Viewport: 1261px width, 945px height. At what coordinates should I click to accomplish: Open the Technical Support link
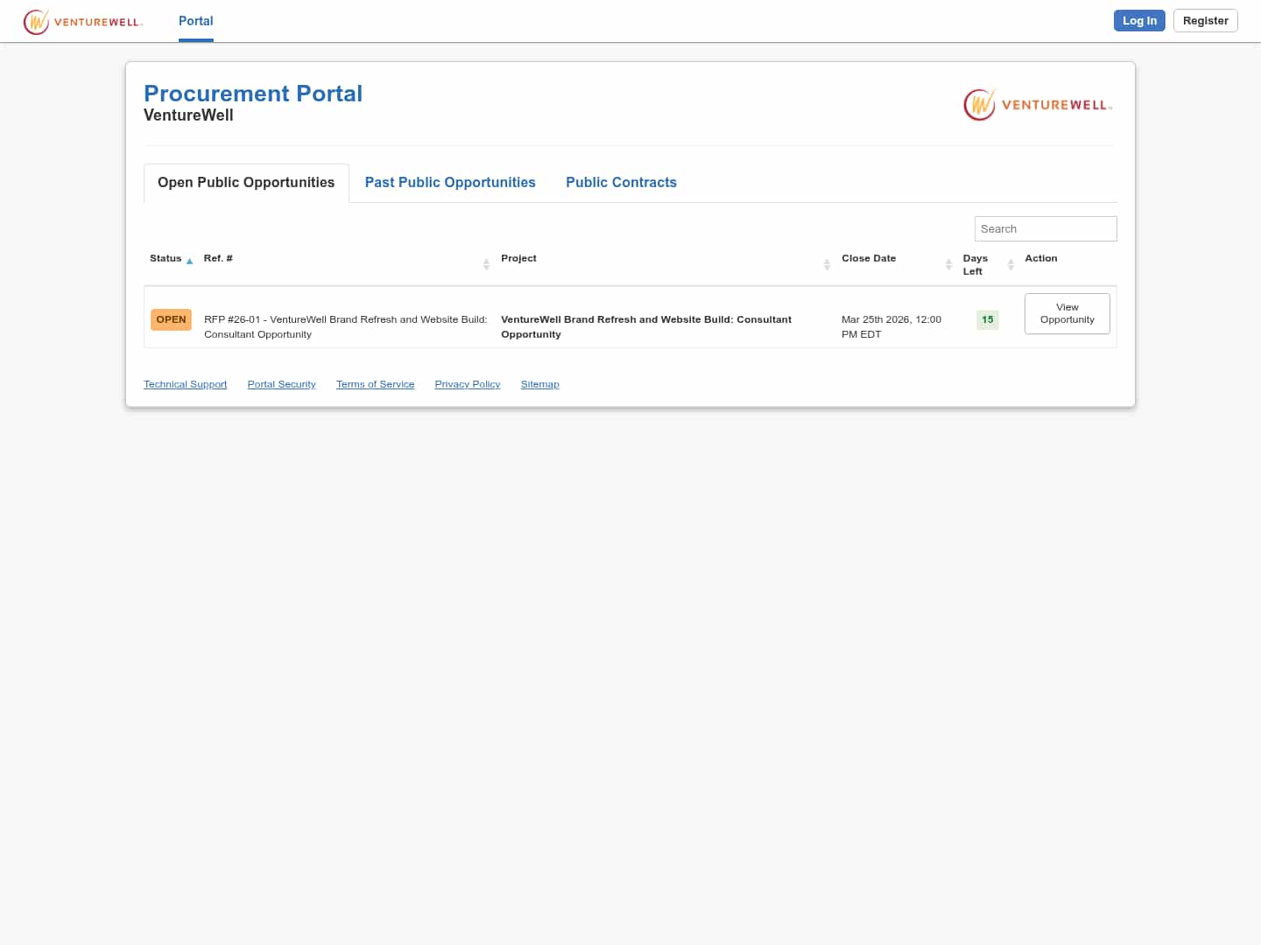coord(185,383)
